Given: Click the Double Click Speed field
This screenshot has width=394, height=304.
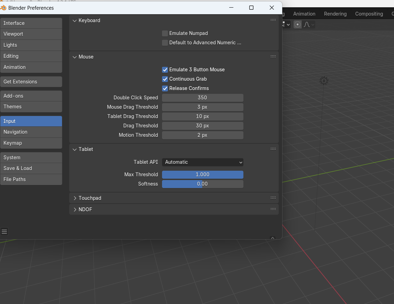Looking at the screenshot, I should 203,98.
